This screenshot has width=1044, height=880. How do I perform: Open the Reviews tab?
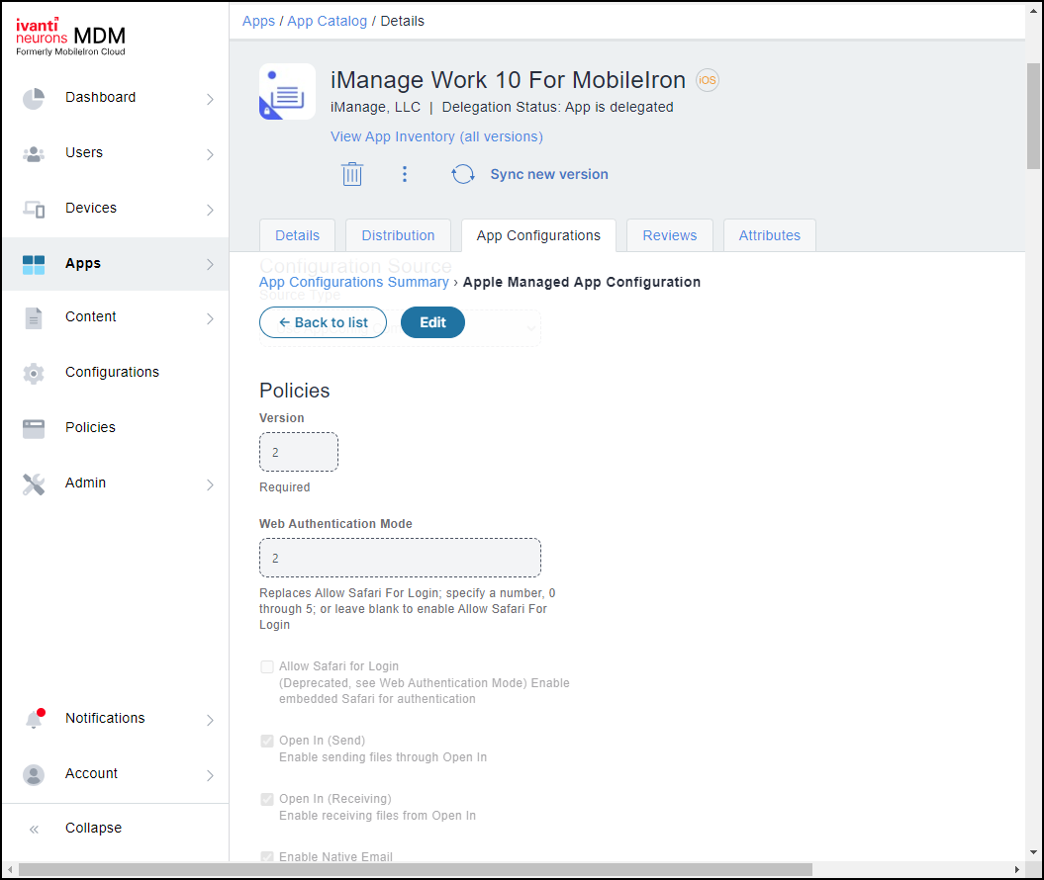[x=670, y=235]
